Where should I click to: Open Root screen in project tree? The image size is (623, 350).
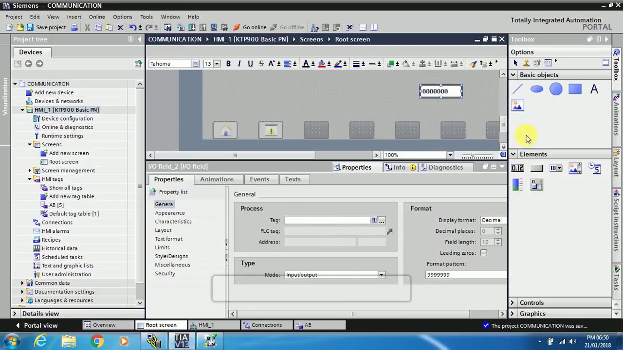[x=63, y=162]
